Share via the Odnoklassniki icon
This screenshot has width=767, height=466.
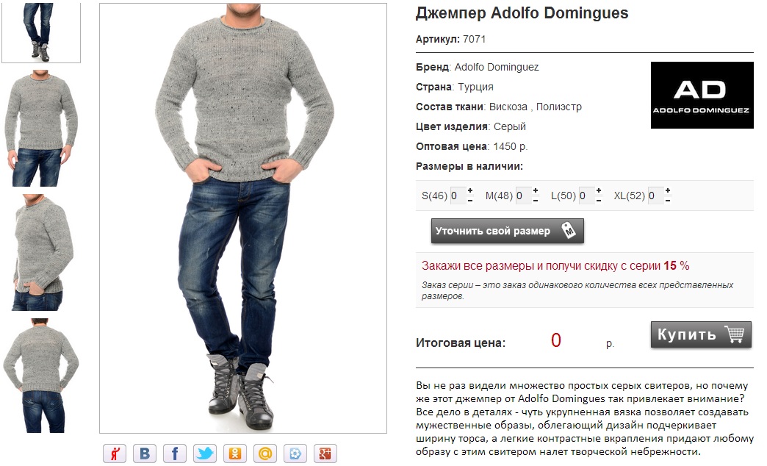[x=235, y=454]
